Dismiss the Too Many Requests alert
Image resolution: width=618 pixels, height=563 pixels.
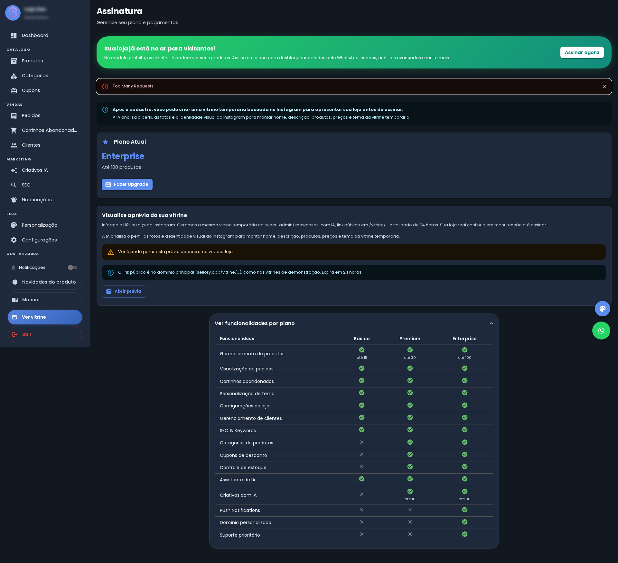coord(604,86)
